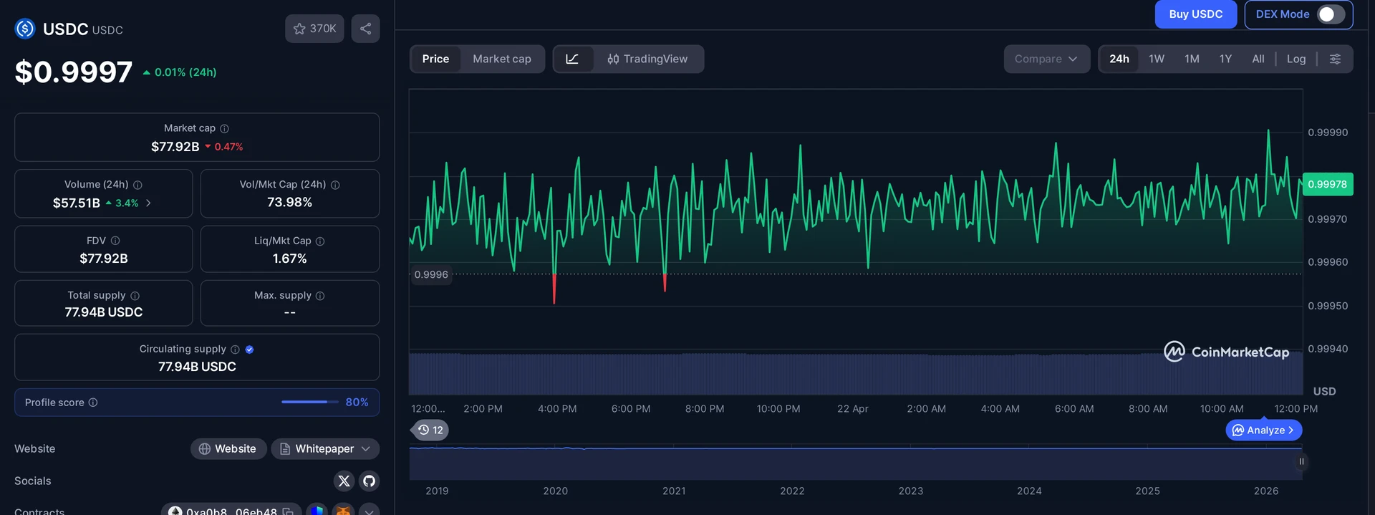Click the 80% profile score value
This screenshot has width=1375, height=515.
click(357, 403)
